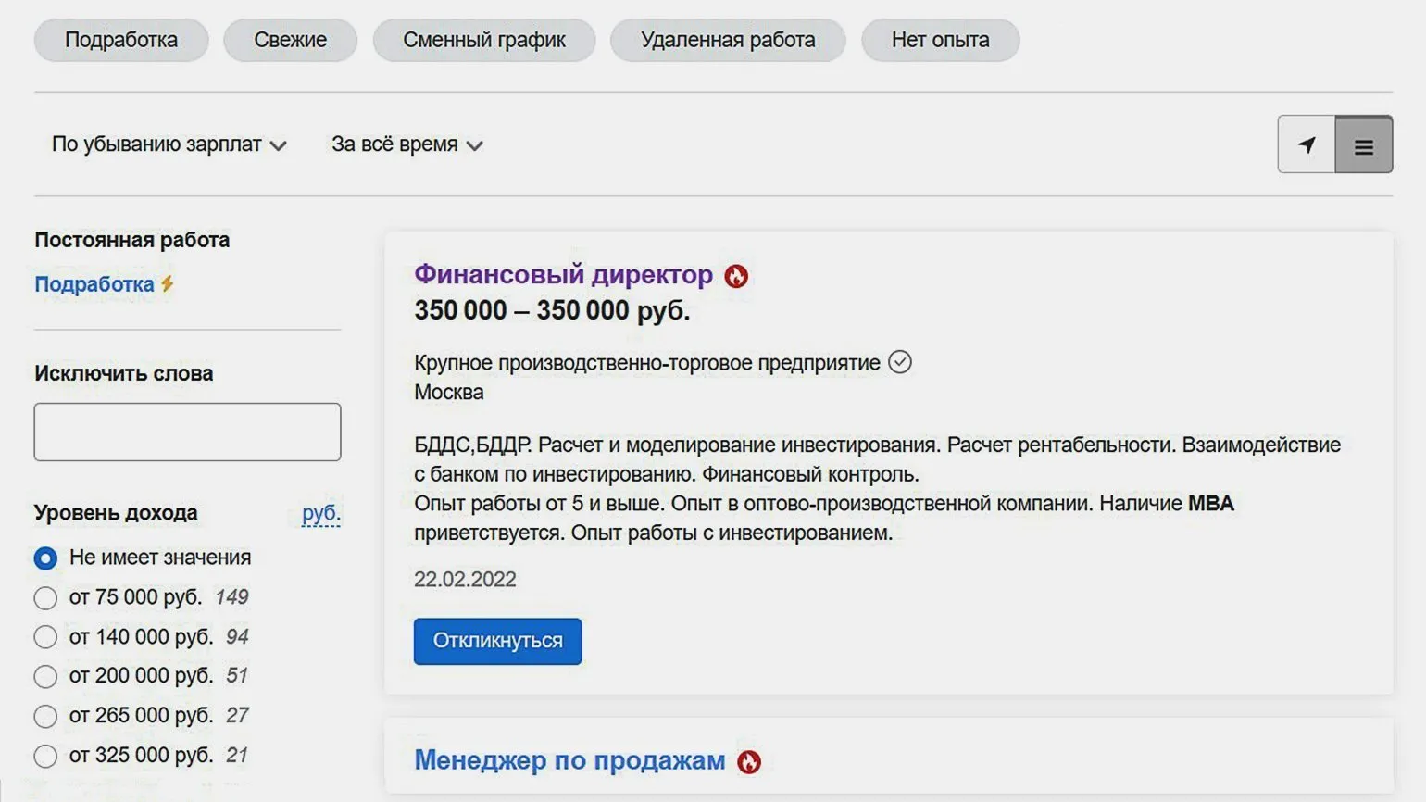
Task: Open the 'По убыванию зарплат' sort dropdown
Action: [169, 144]
